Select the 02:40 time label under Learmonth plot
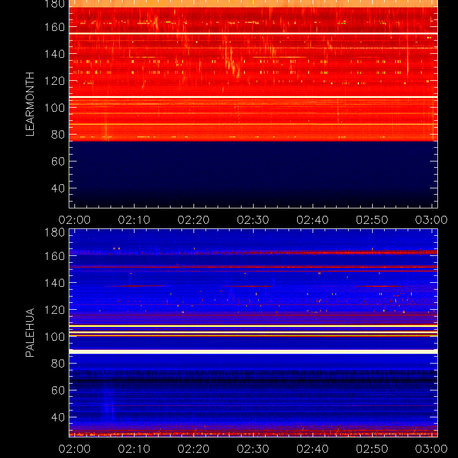The height and width of the screenshot is (458, 458). click(313, 220)
